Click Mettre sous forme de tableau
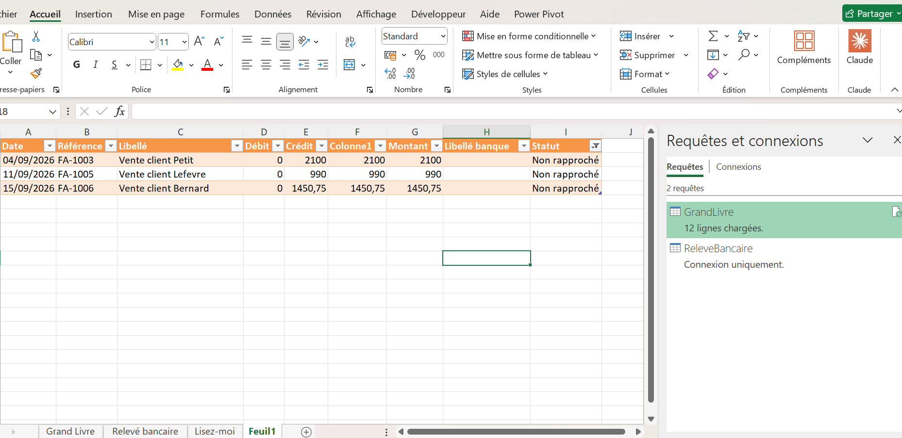This screenshot has width=902, height=438. 530,55
